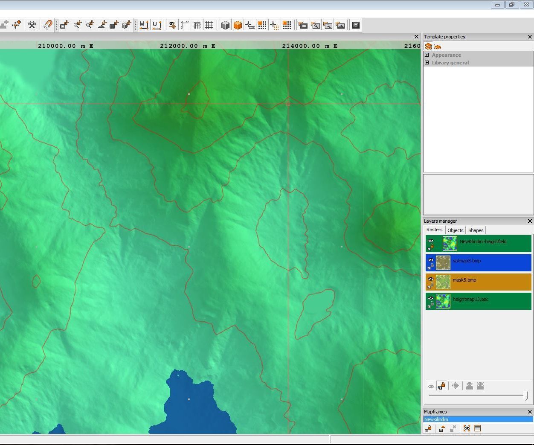Select the magnet snapping tool in the toolbar
This screenshot has height=445, width=534.
[x=47, y=25]
